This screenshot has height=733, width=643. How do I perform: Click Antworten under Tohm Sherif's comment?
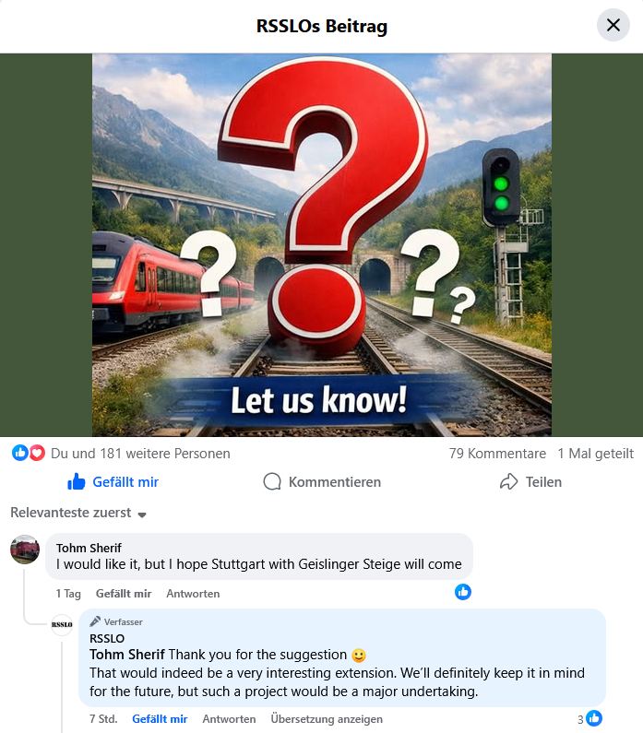(x=193, y=594)
